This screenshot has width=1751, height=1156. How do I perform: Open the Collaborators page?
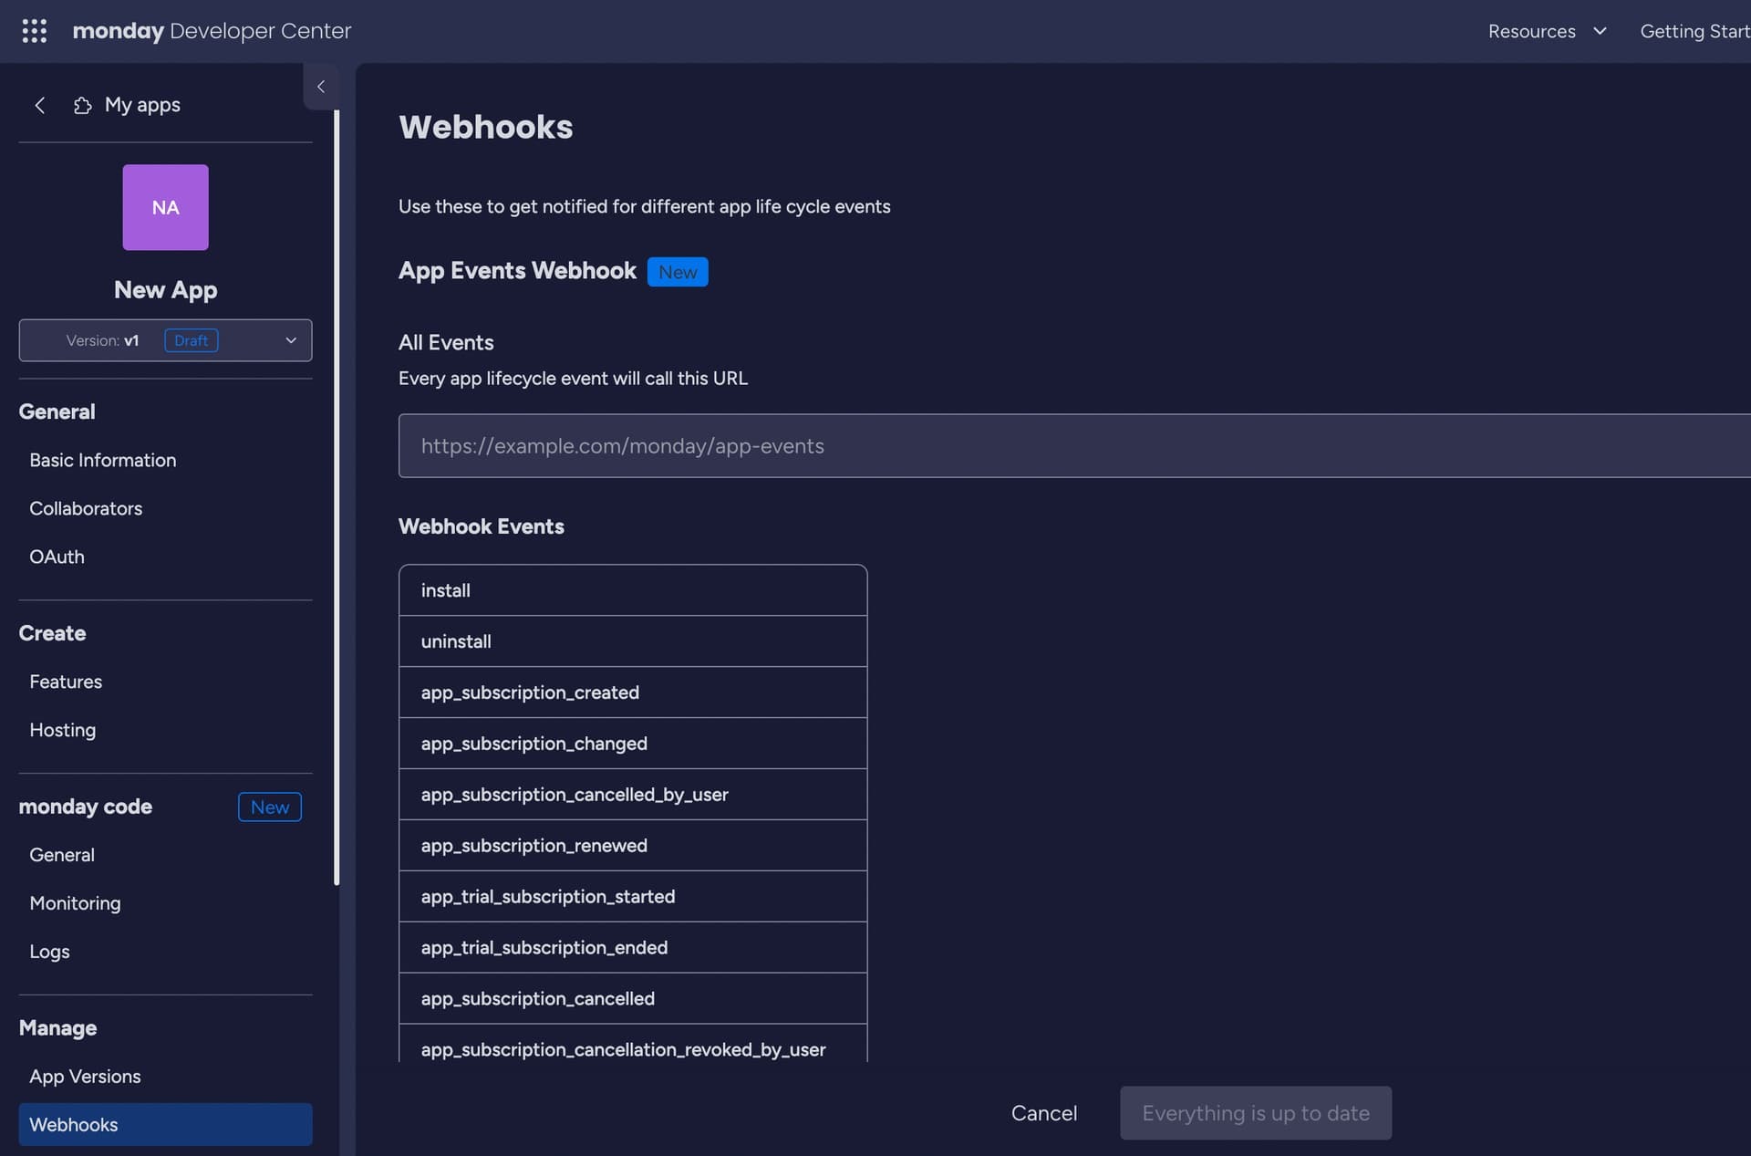coord(86,508)
